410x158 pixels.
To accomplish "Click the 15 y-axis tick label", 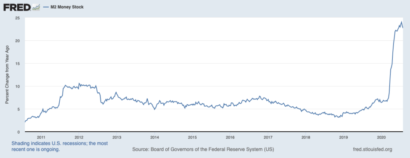I will 18,64.
